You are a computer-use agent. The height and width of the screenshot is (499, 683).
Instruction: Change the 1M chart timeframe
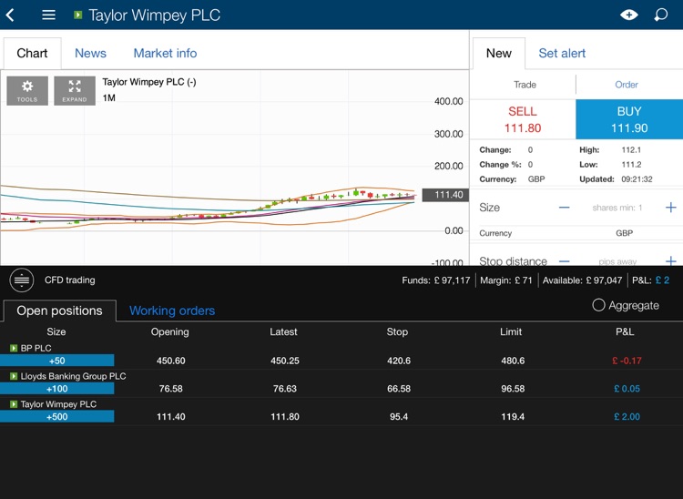point(109,97)
